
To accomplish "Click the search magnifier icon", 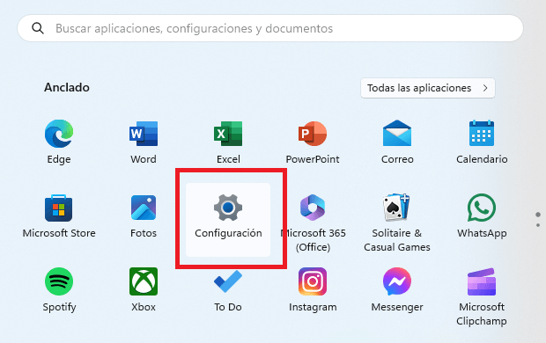I will pyautogui.click(x=38, y=28).
